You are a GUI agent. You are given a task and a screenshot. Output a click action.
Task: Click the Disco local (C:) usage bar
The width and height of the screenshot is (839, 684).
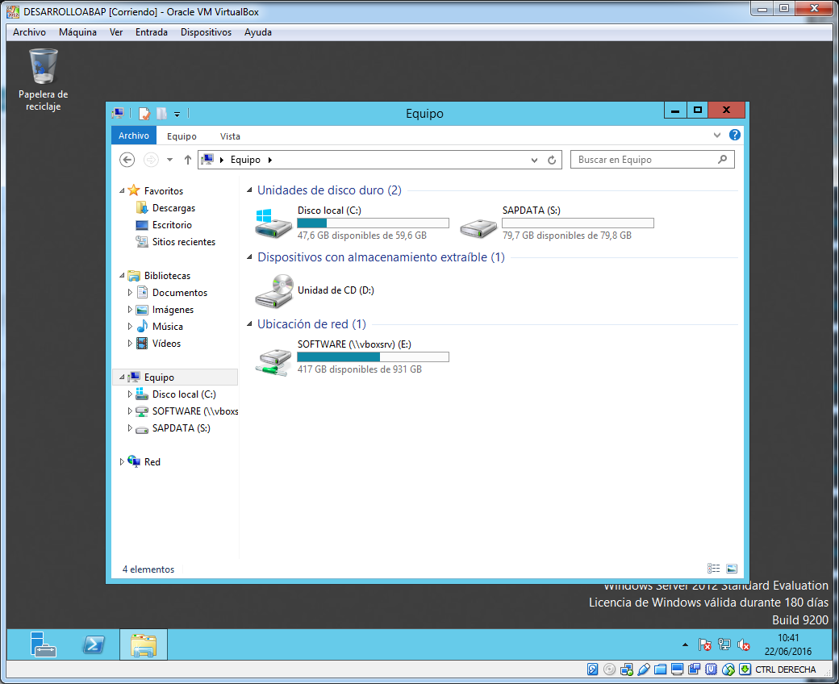373,223
